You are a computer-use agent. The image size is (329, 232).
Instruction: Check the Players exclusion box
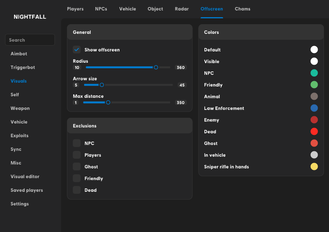click(77, 155)
